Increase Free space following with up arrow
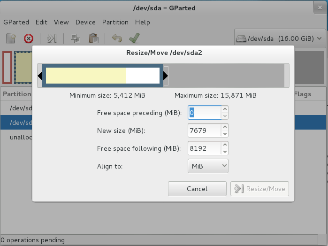 [x=225, y=145]
